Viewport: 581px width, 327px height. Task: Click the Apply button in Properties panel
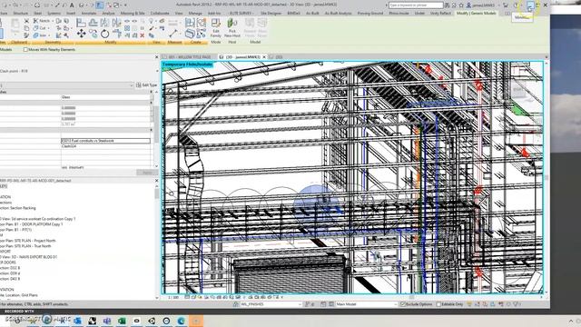click(x=147, y=173)
